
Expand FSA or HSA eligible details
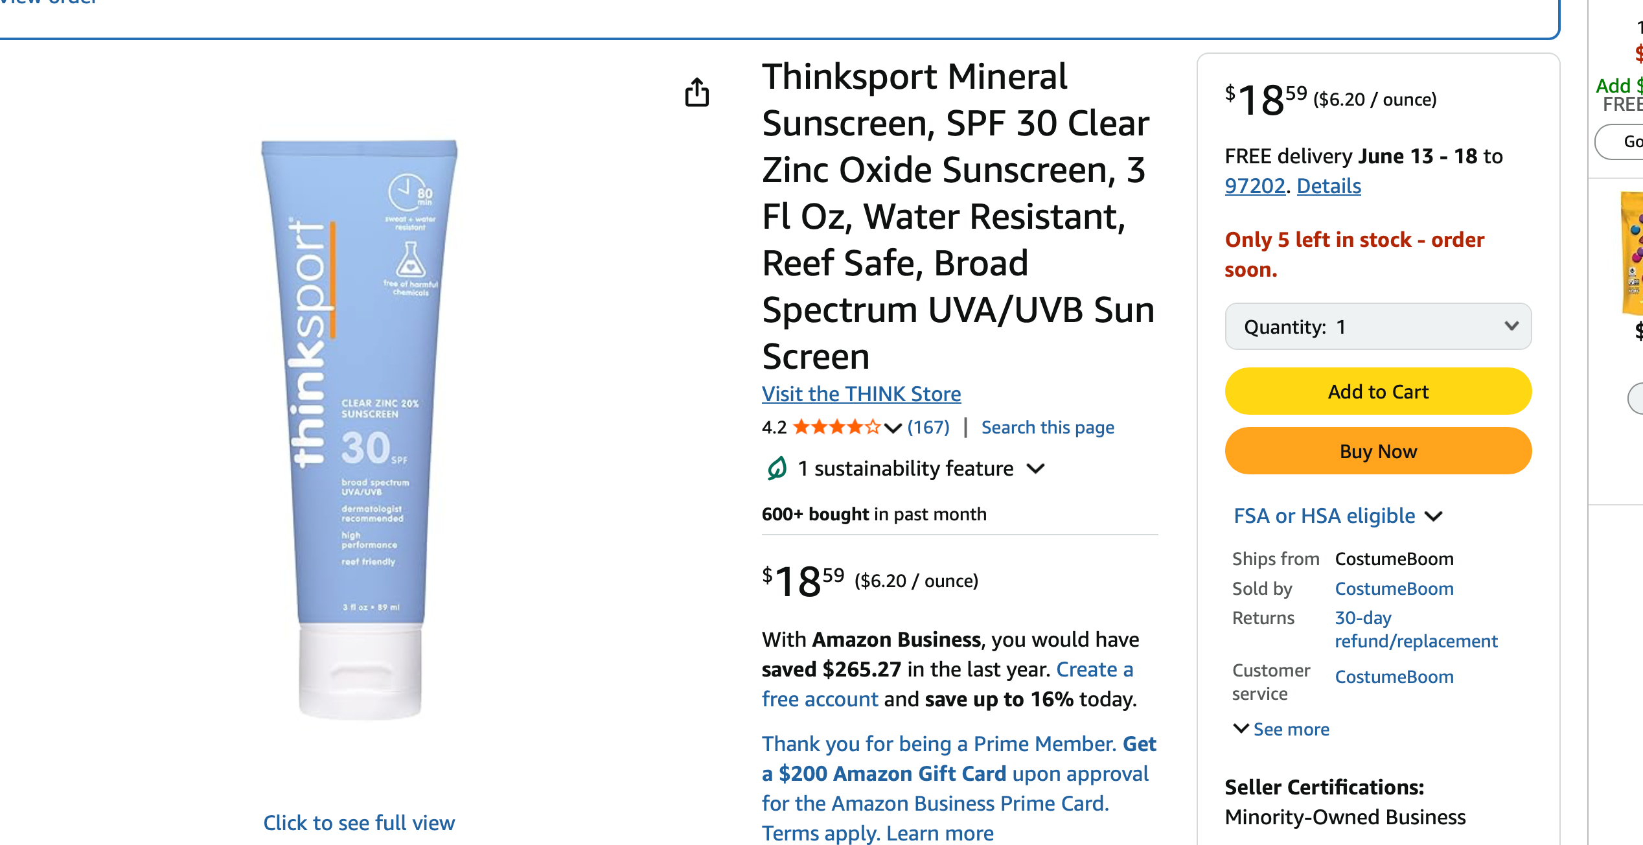[x=1434, y=516]
